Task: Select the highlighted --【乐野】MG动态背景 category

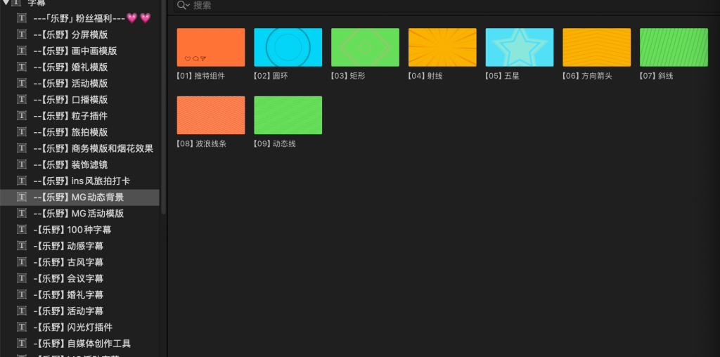Action: click(80, 197)
